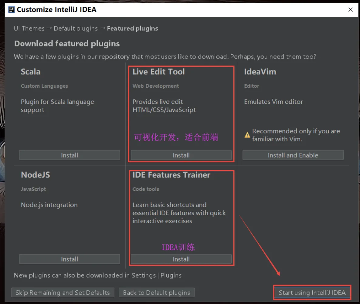This screenshot has width=360, height=304.
Task: Click the Recommended only if familiar with Vim note
Action: click(x=296, y=135)
